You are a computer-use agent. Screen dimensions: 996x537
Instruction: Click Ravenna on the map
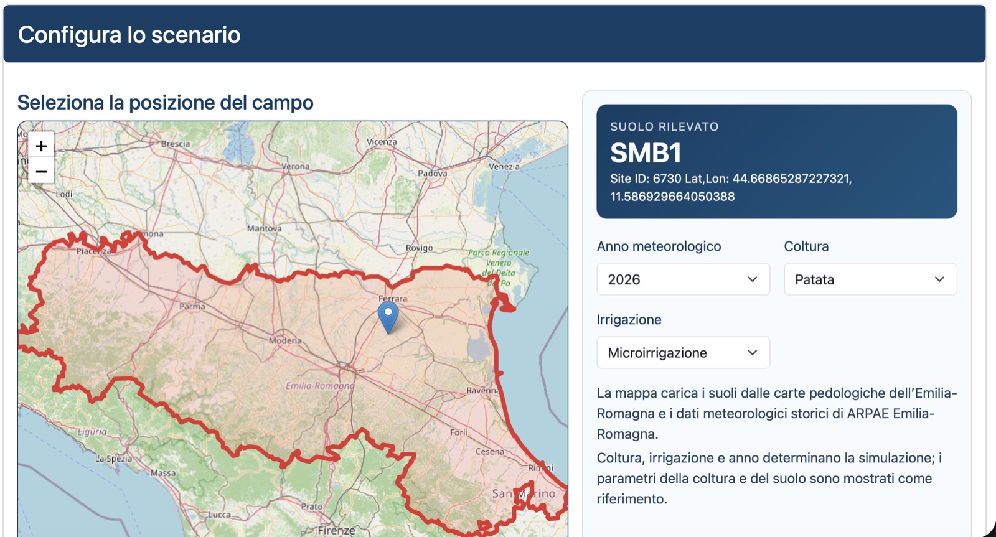pyautogui.click(x=483, y=391)
